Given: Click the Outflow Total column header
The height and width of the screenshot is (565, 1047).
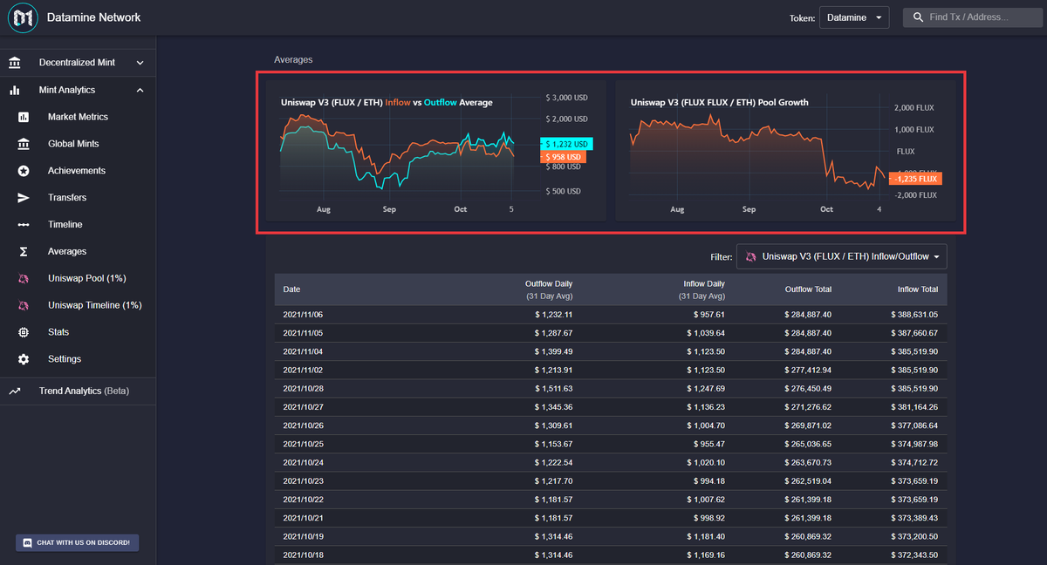Looking at the screenshot, I should tap(807, 289).
